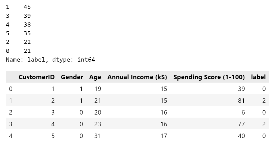
Task: Select the Age cell showing 19
Action: (98, 89)
